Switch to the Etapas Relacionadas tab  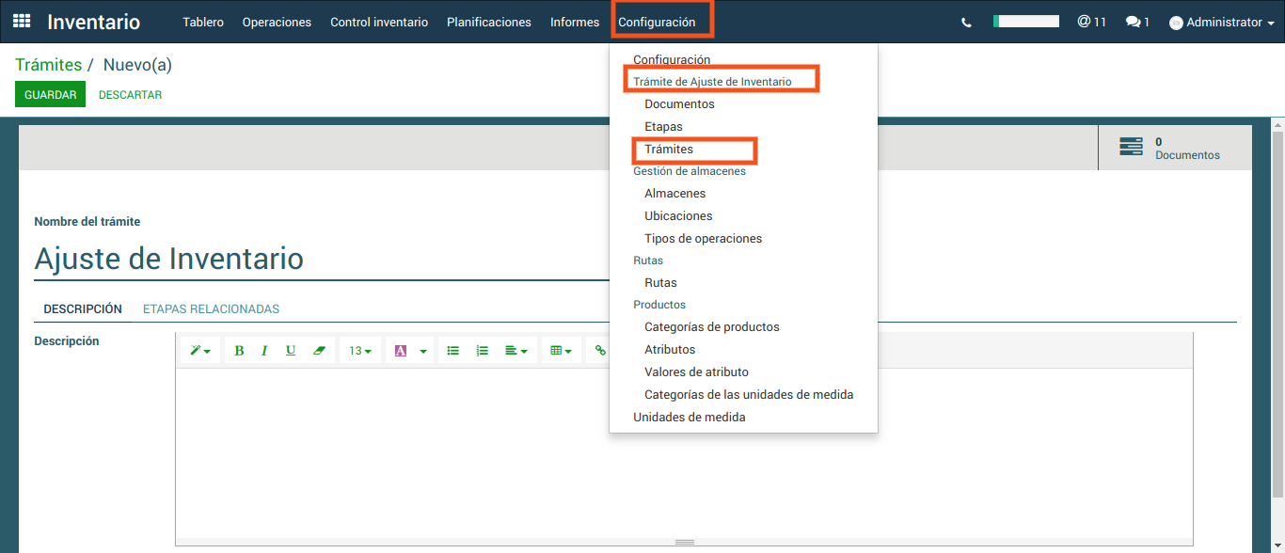tap(211, 308)
